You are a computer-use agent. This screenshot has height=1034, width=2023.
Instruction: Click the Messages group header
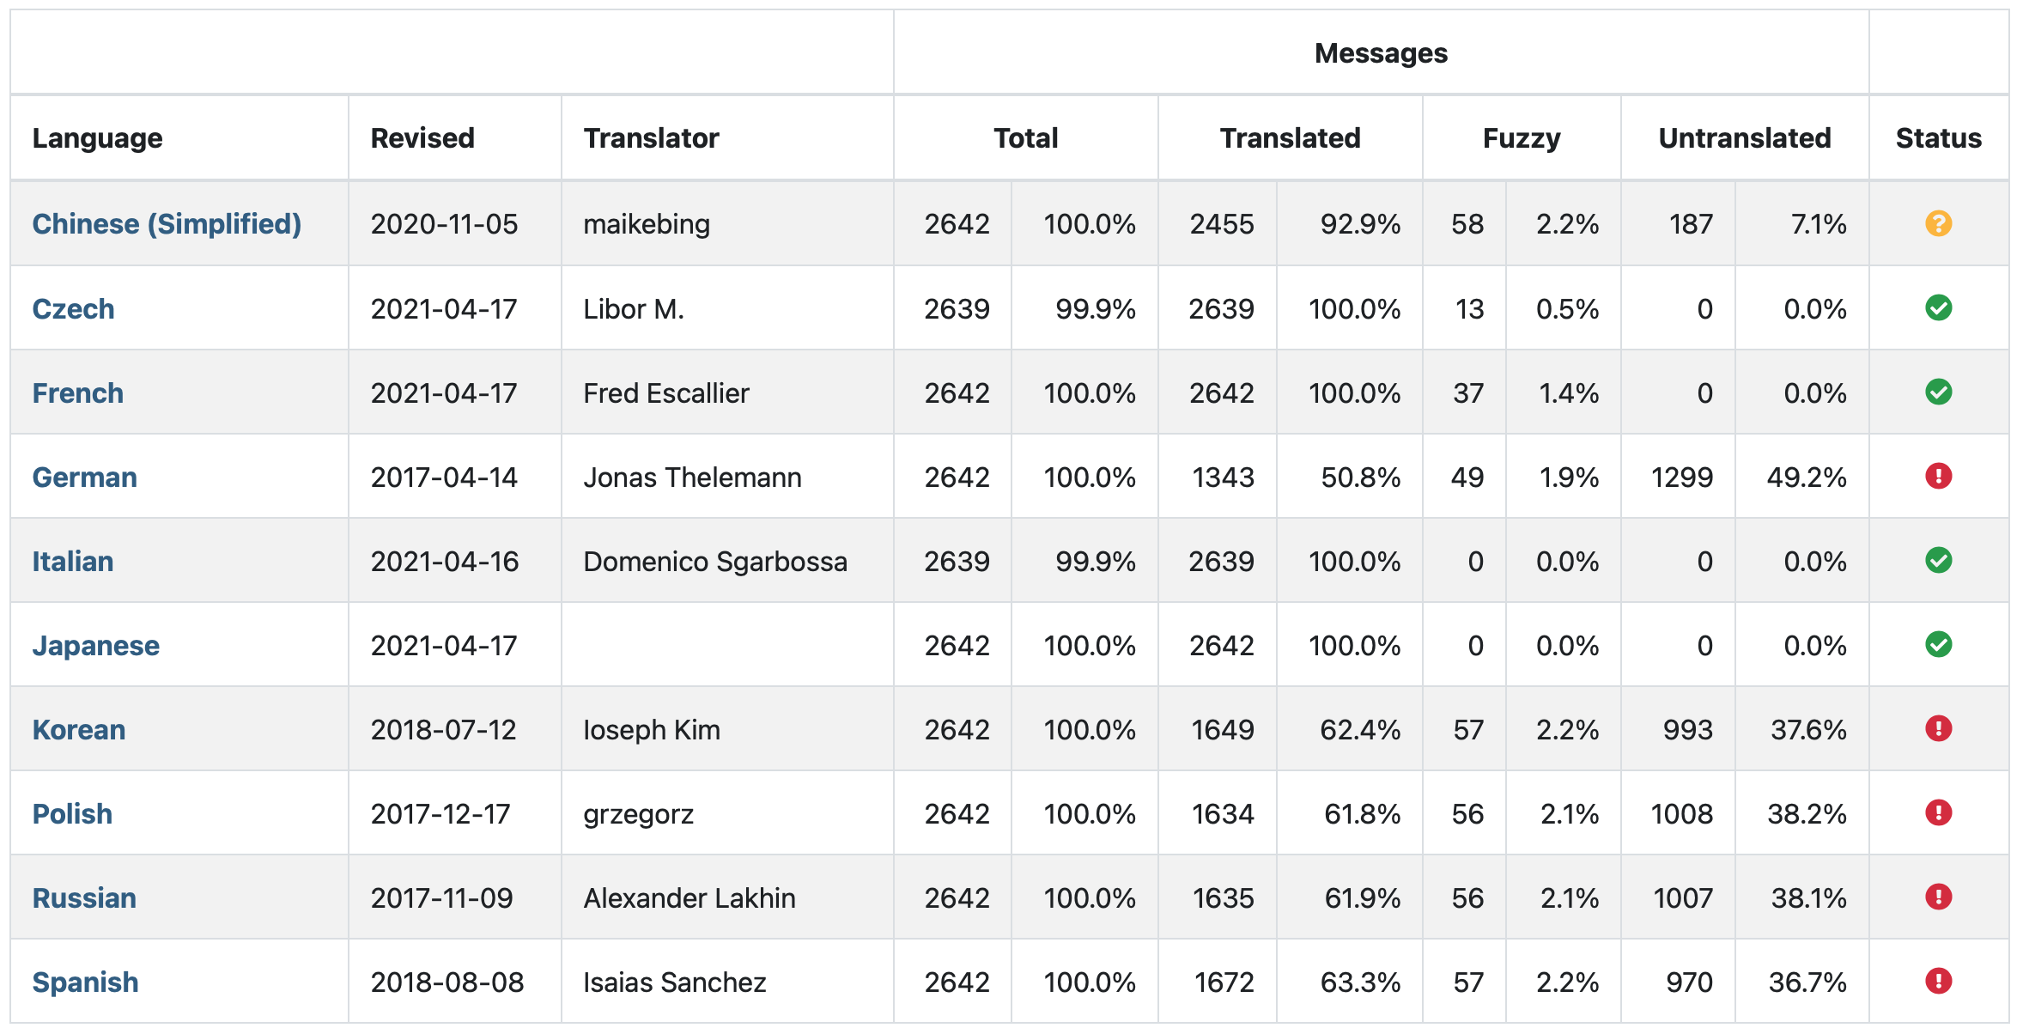tap(1380, 53)
